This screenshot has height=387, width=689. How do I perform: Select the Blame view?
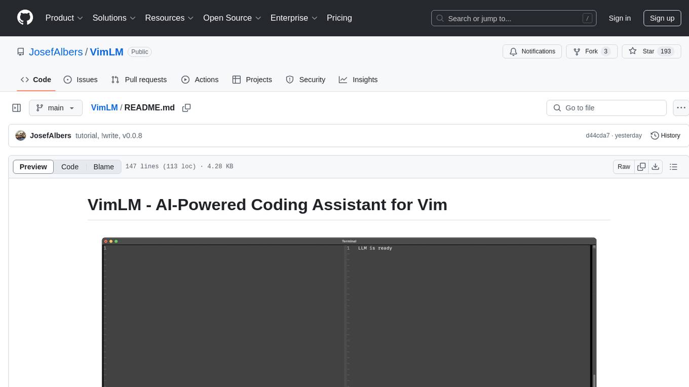(104, 167)
